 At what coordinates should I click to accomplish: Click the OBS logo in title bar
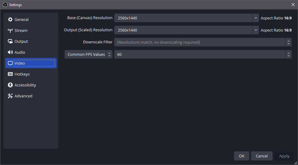point(5,5)
